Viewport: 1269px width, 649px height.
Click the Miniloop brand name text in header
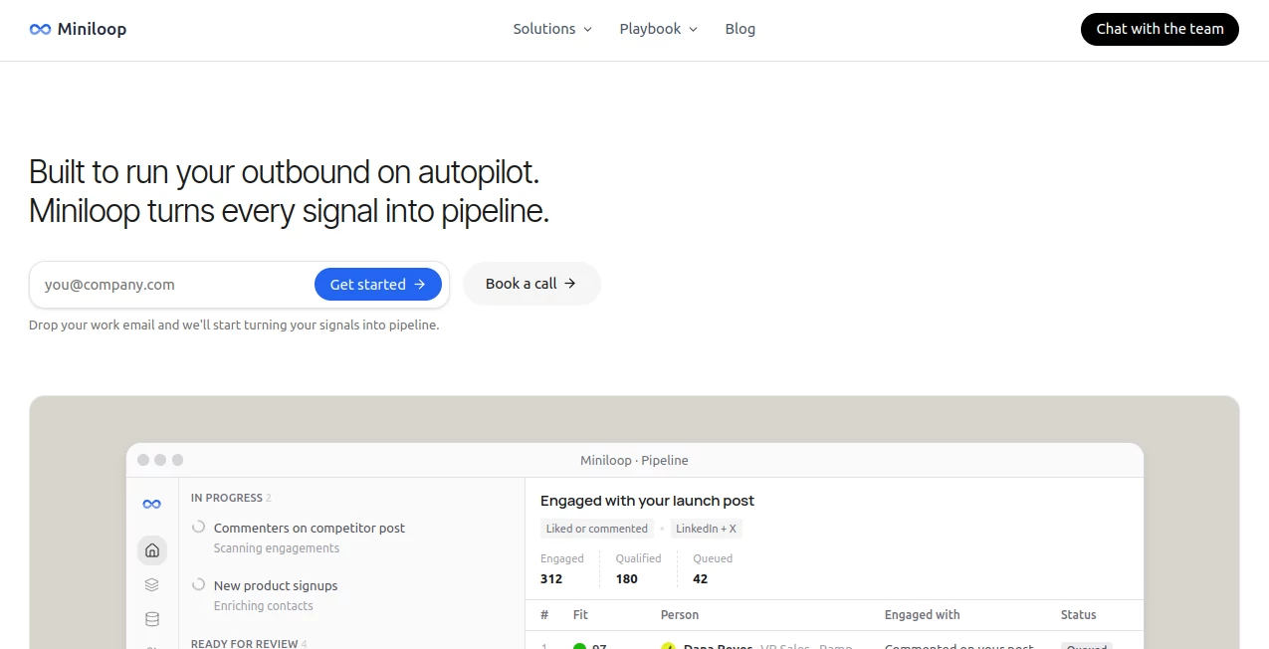[92, 29]
